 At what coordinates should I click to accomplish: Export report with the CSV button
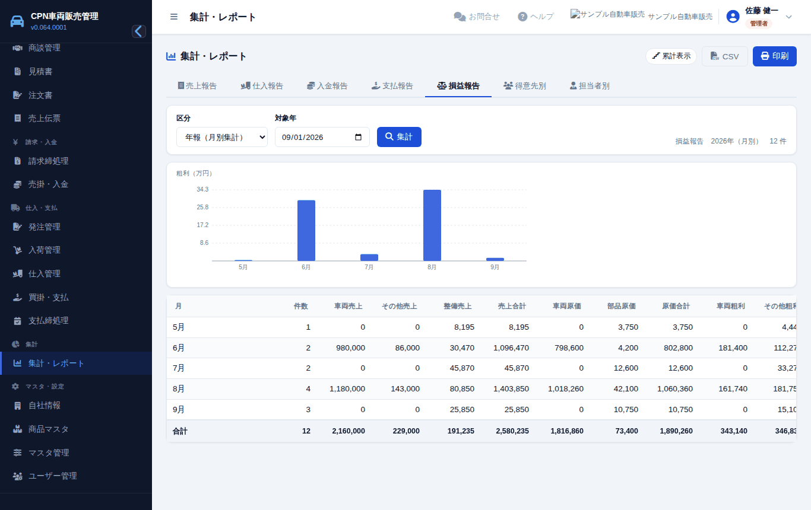click(725, 56)
